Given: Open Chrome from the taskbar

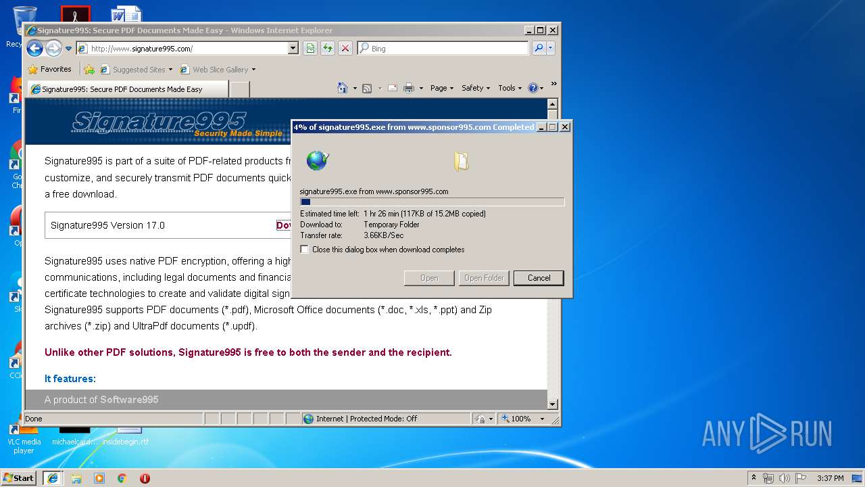Looking at the screenshot, I should tap(122, 478).
